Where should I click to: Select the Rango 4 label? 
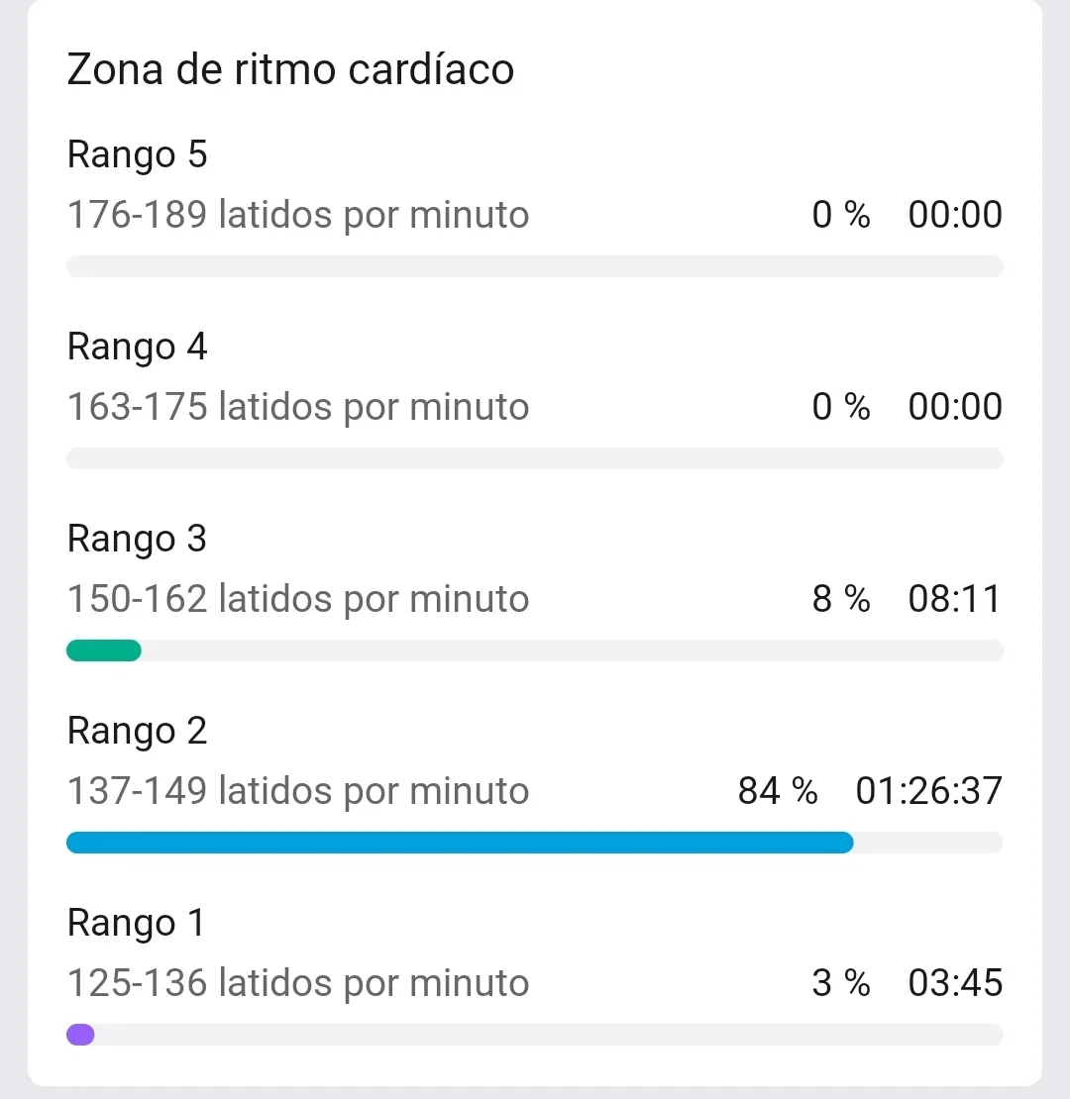[137, 347]
